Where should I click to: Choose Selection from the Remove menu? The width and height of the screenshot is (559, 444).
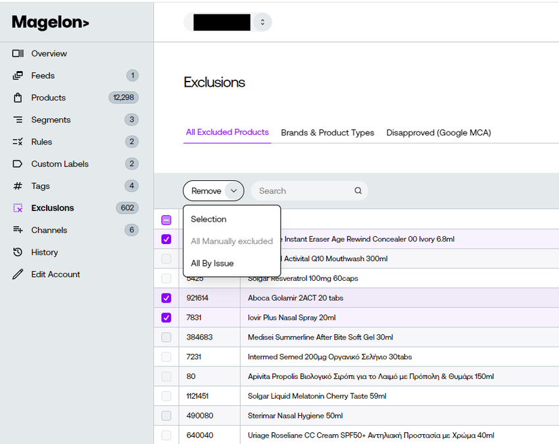pyautogui.click(x=208, y=219)
